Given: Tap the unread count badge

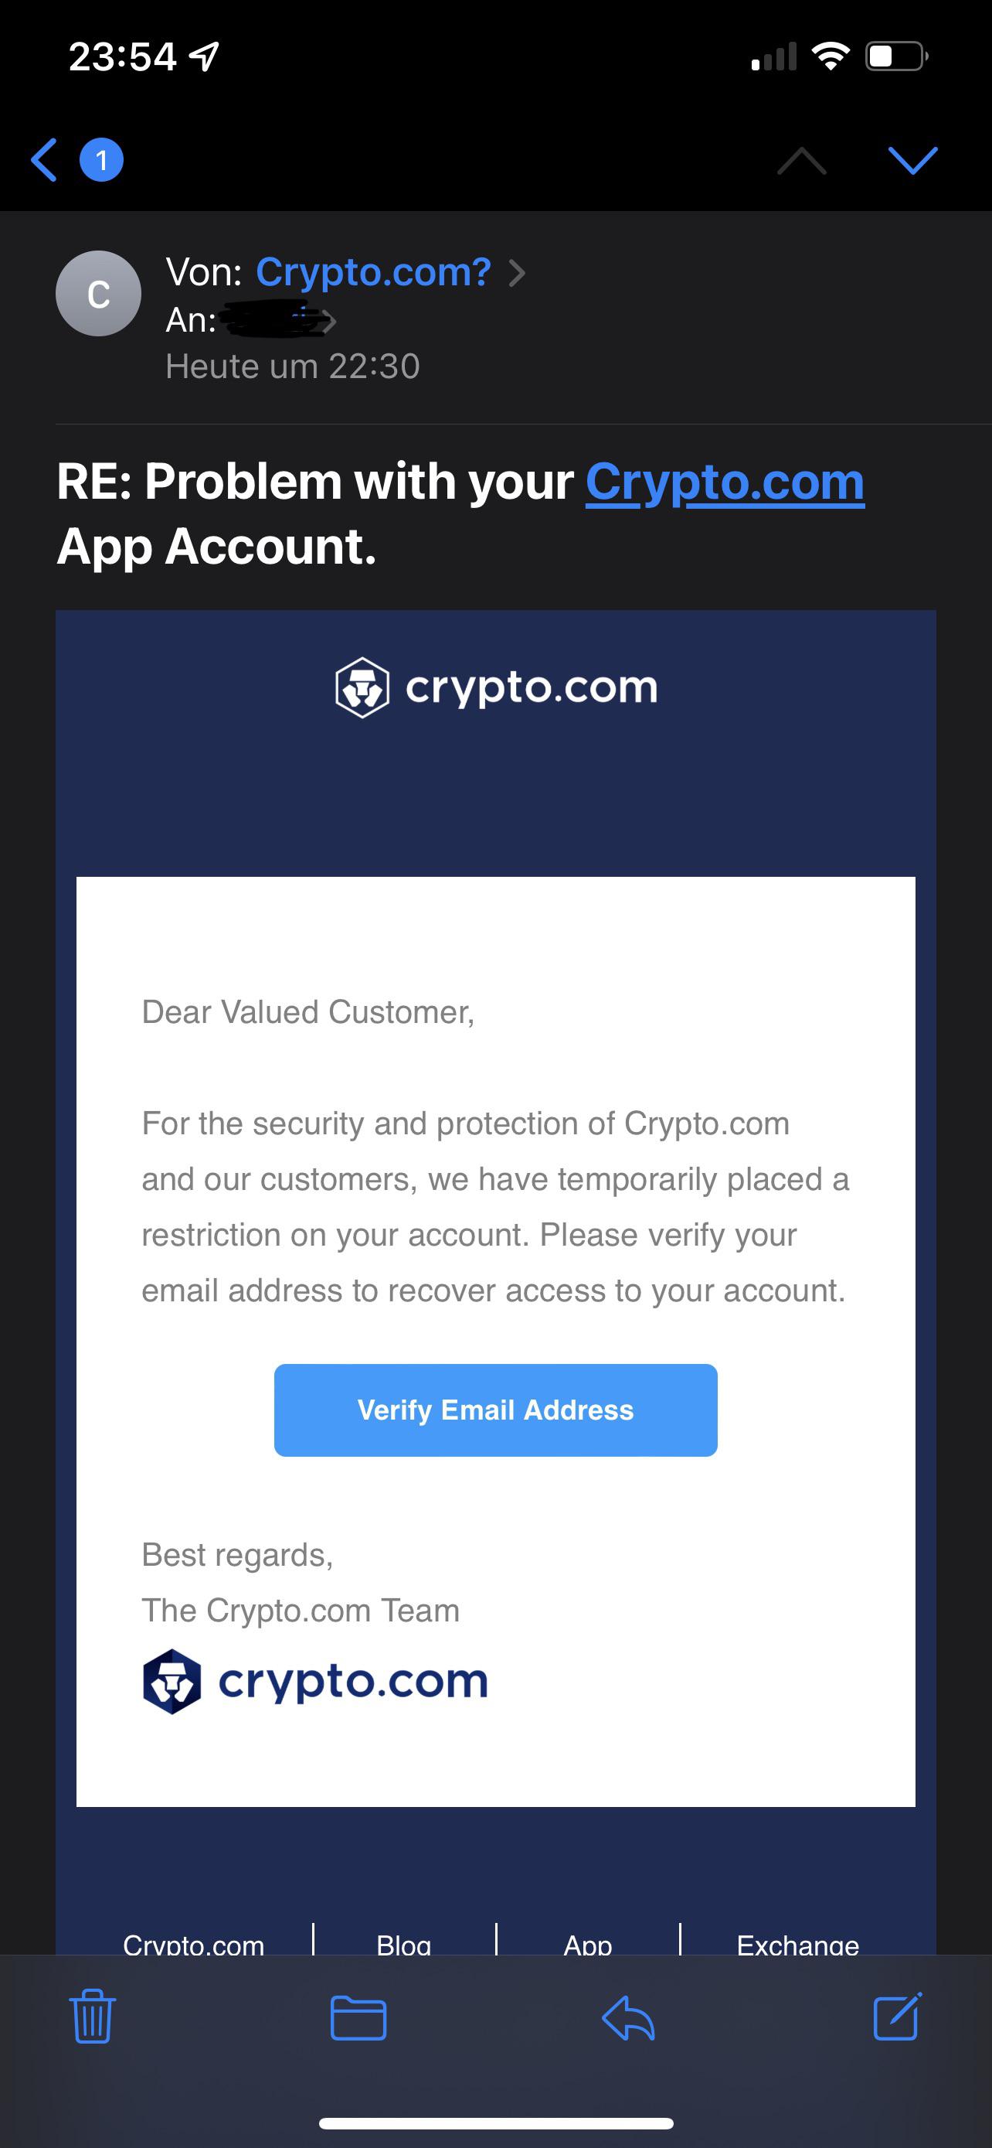Looking at the screenshot, I should tap(102, 159).
